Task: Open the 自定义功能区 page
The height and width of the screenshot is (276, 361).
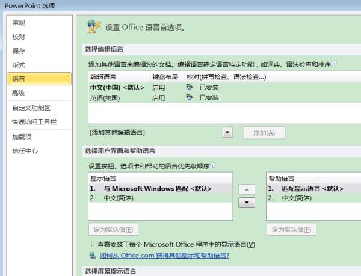Action: coord(31,108)
